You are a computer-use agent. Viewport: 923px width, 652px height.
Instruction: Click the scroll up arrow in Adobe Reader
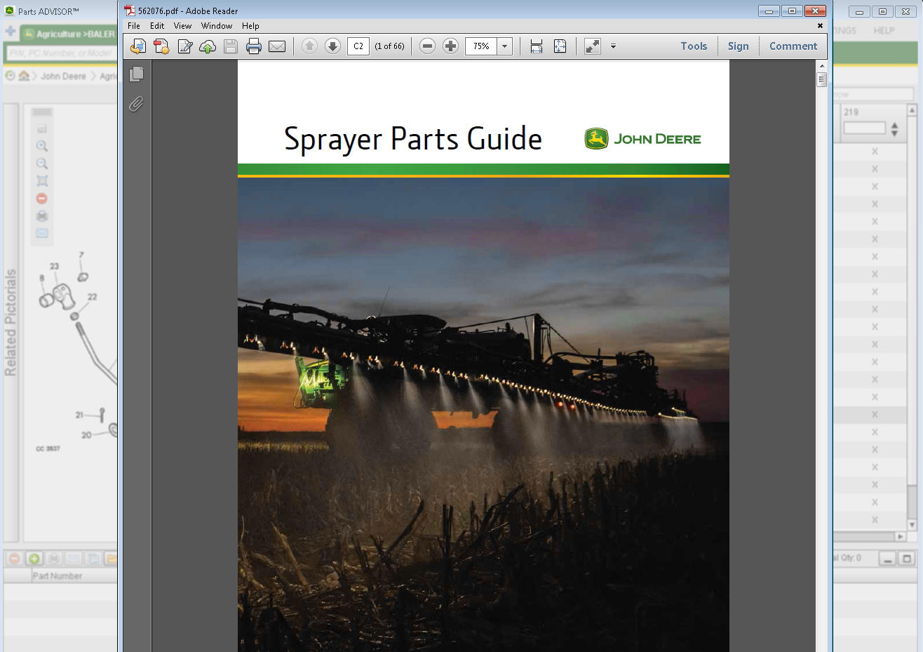[821, 65]
